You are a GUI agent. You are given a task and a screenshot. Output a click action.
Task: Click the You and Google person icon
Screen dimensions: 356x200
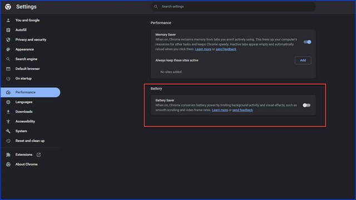coord(8,21)
